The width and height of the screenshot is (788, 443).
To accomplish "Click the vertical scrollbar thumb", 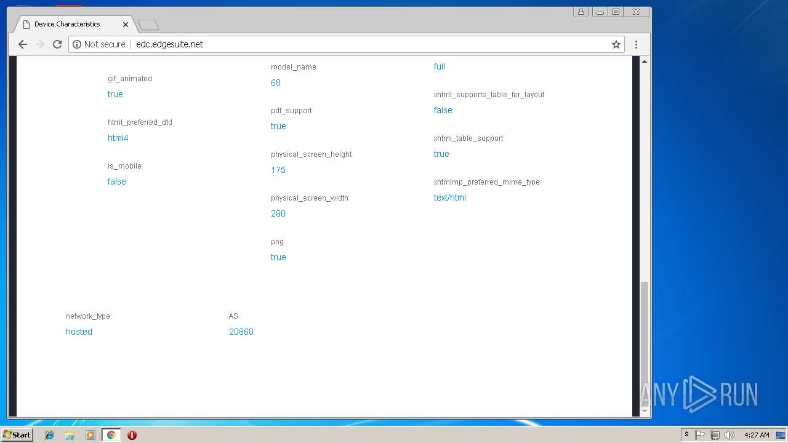I will [x=645, y=343].
